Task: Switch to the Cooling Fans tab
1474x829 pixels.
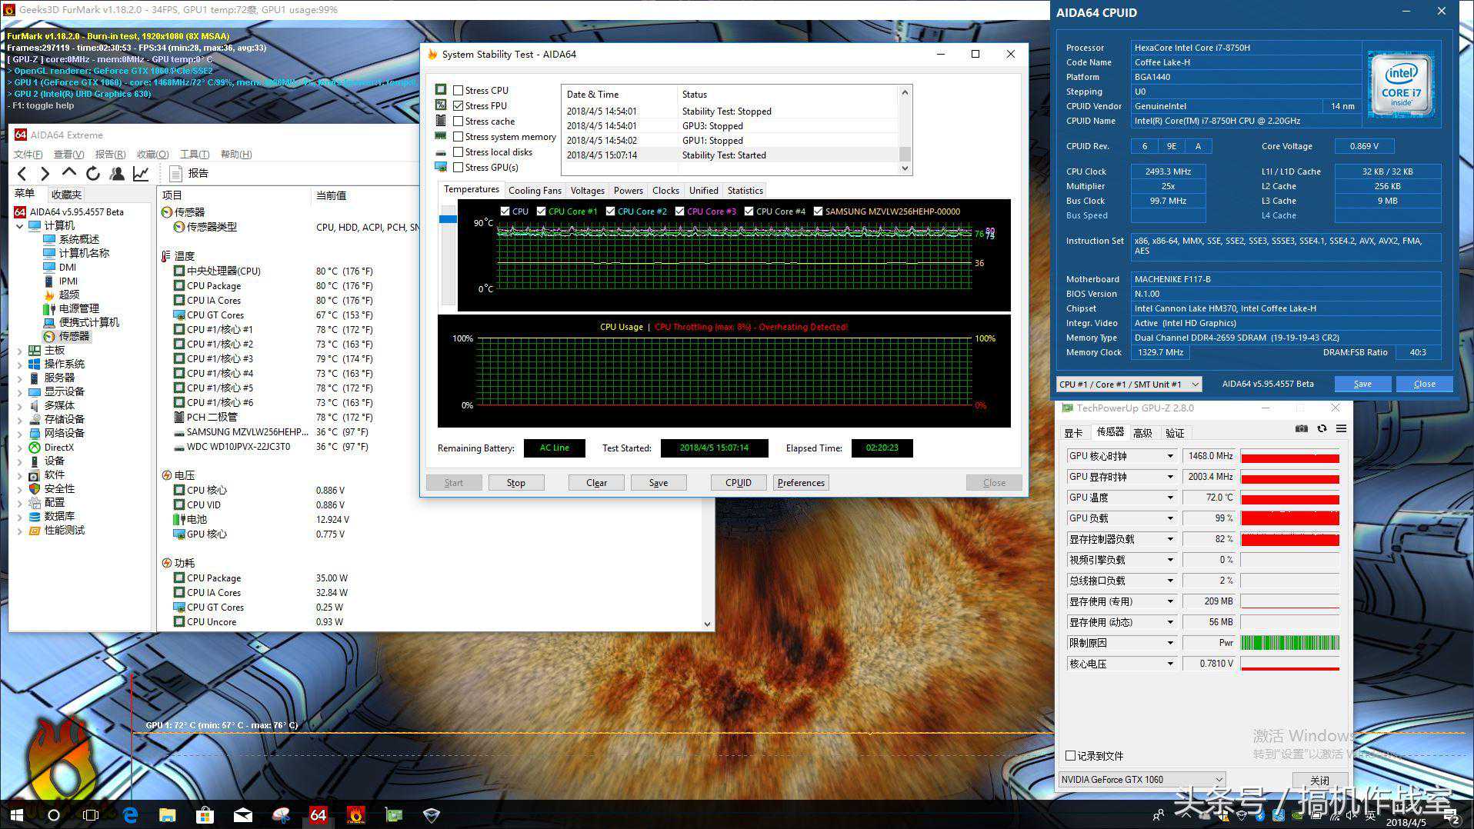Action: (x=535, y=191)
